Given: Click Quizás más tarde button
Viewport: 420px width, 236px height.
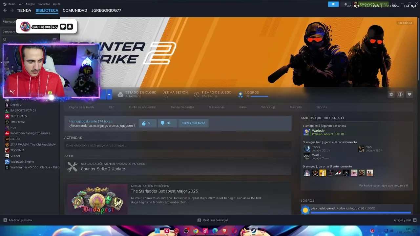Looking at the screenshot, I should (194, 123).
